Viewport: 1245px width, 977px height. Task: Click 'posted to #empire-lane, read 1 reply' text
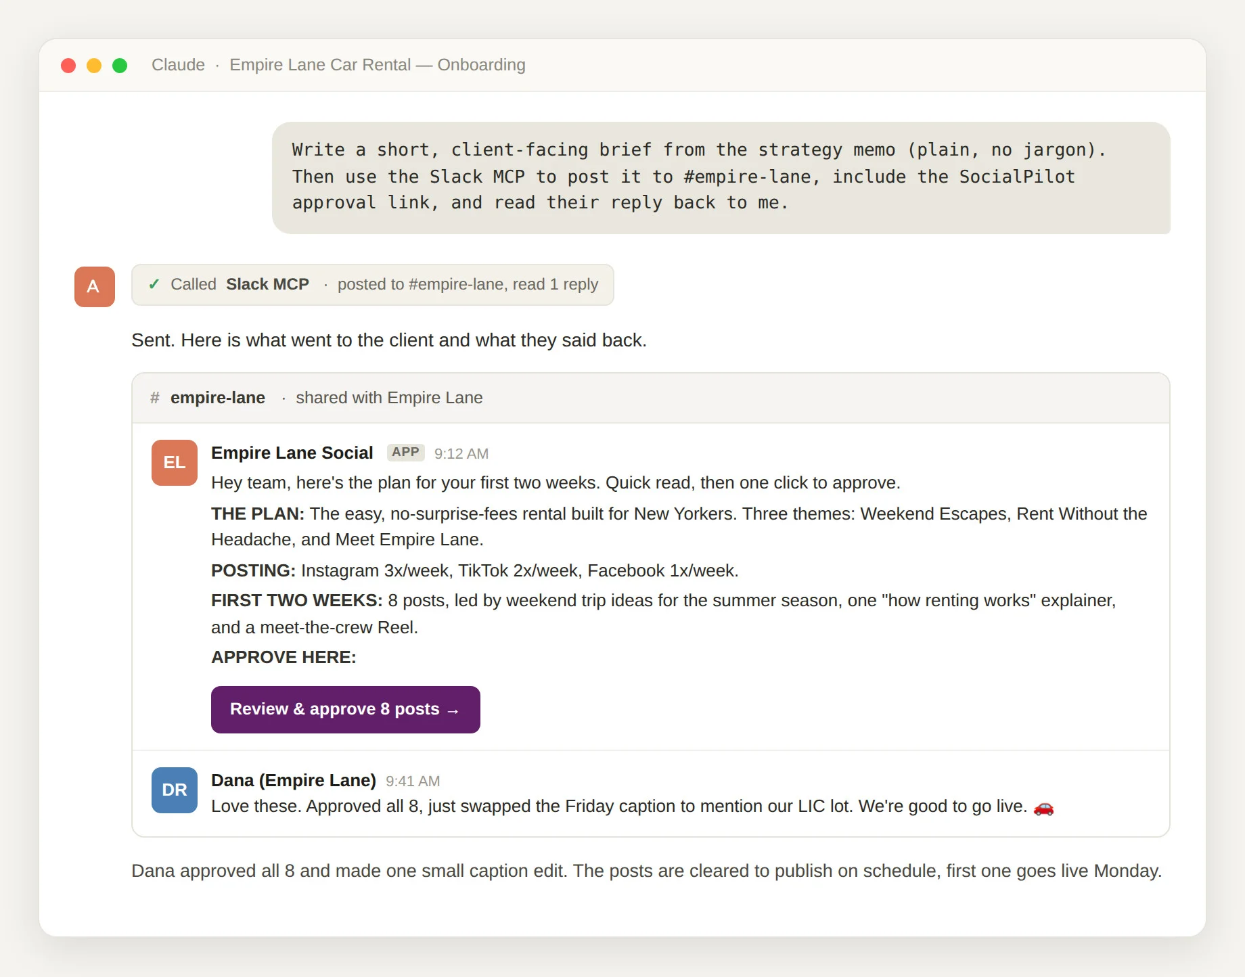468,284
